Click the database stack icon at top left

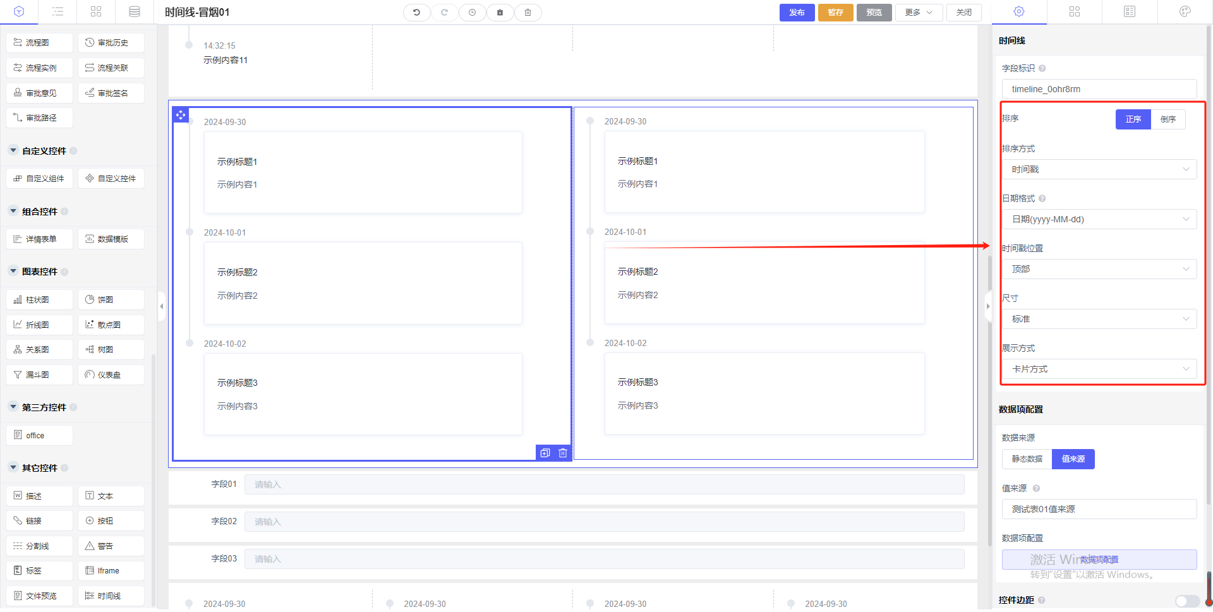(x=135, y=12)
